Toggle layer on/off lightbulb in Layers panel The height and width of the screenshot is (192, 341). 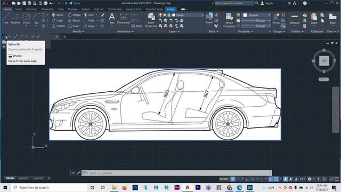pyautogui.click(x=160, y=15)
